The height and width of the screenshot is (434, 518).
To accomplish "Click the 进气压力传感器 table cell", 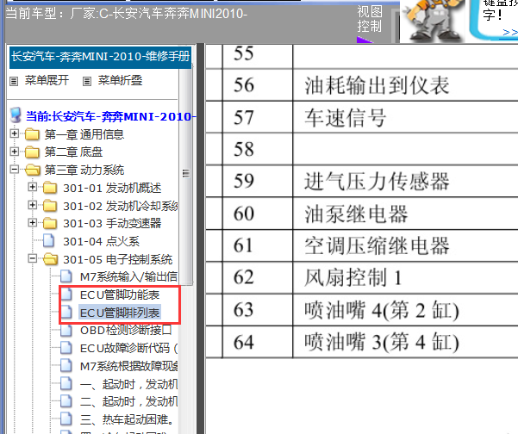I will [x=405, y=181].
